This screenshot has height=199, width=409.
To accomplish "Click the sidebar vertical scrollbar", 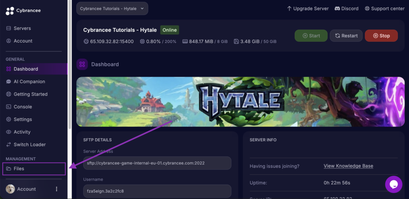I will pos(69,65).
